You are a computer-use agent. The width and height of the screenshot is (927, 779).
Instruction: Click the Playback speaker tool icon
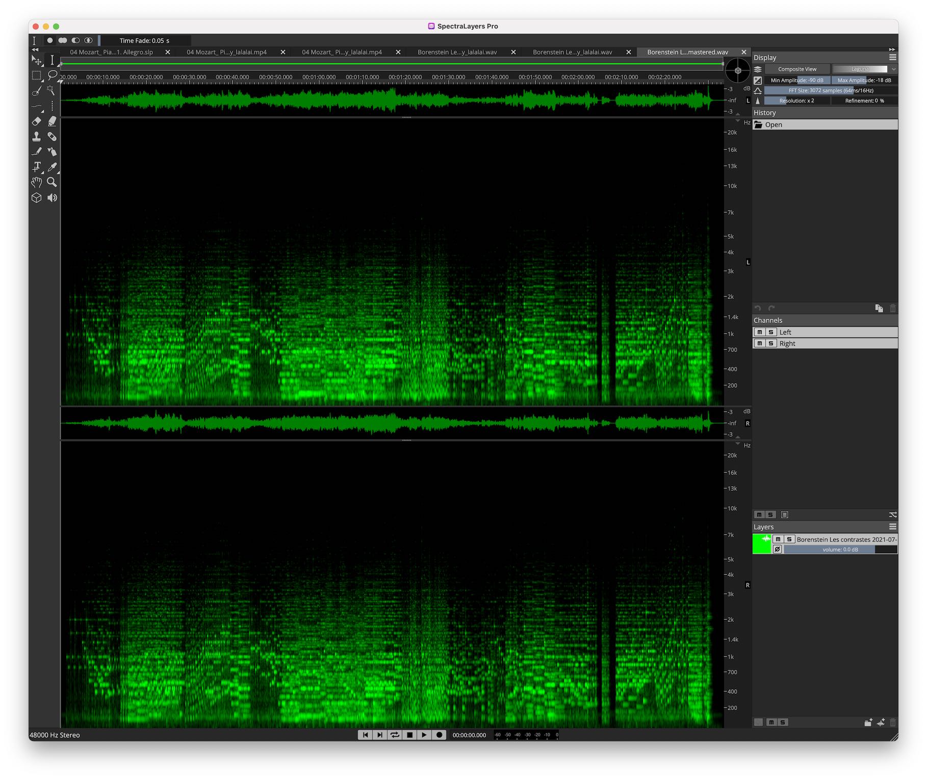(52, 197)
